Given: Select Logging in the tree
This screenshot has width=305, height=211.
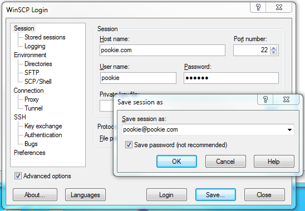Looking at the screenshot, I should coord(35,46).
